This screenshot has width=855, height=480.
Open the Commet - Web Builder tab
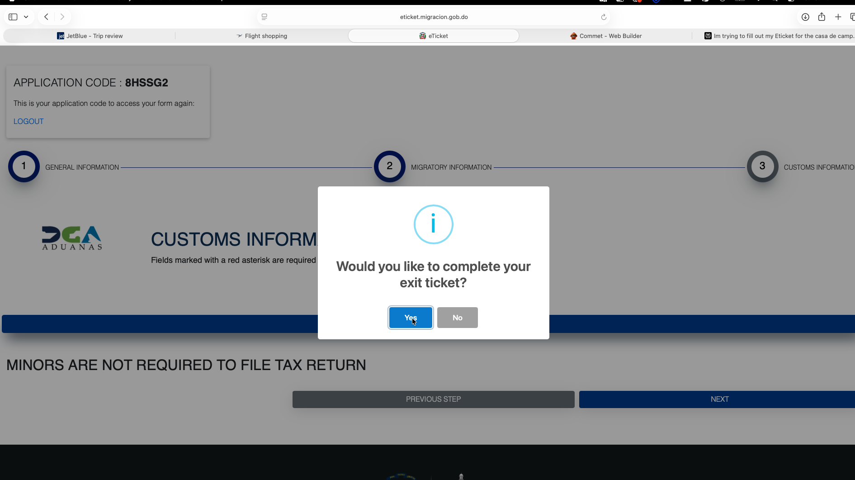pos(606,36)
